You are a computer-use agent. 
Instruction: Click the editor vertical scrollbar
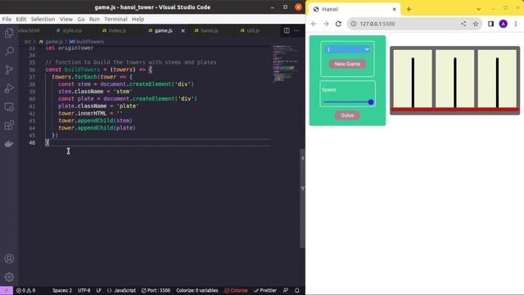(x=302, y=198)
